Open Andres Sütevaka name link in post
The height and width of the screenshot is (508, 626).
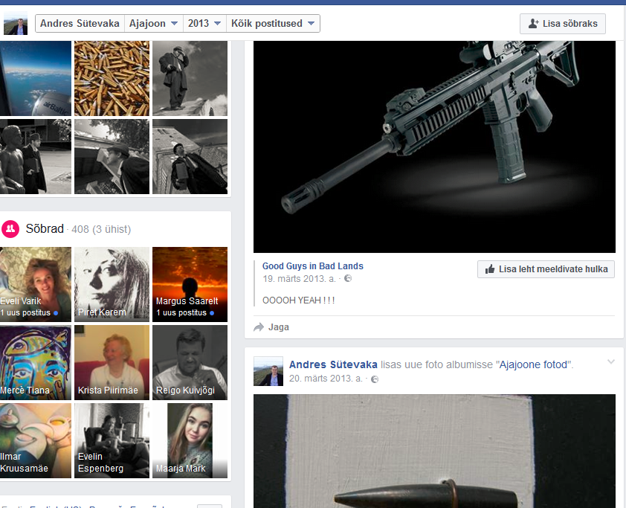click(333, 364)
